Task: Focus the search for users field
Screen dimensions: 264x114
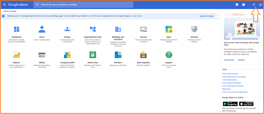Action: 83,4
